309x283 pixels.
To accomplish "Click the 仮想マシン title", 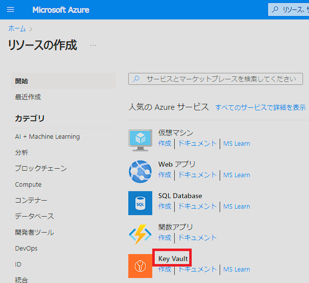I will tap(176, 133).
